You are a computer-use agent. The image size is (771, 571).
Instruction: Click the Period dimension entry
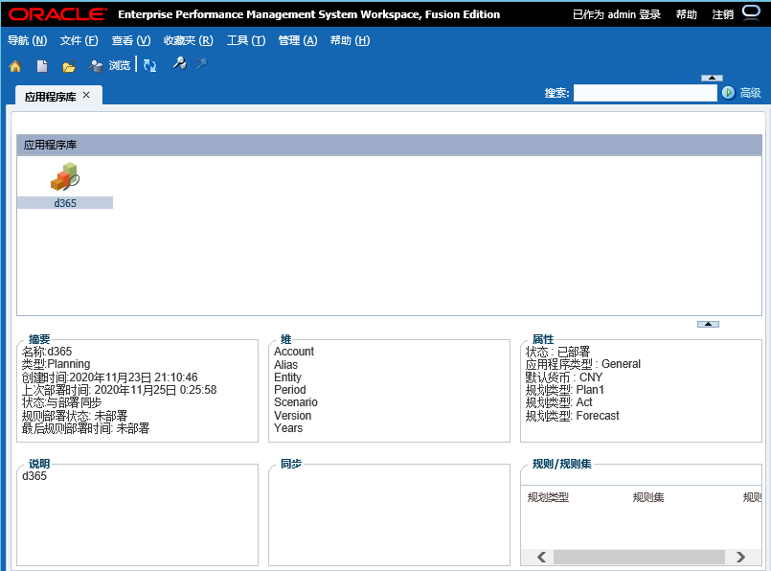coord(290,390)
